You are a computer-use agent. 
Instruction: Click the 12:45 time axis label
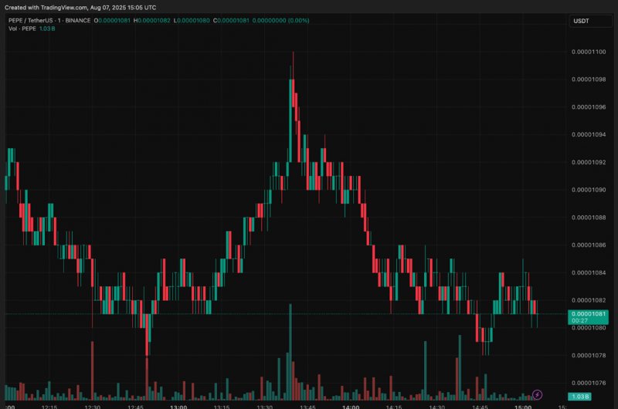pyautogui.click(x=135, y=407)
